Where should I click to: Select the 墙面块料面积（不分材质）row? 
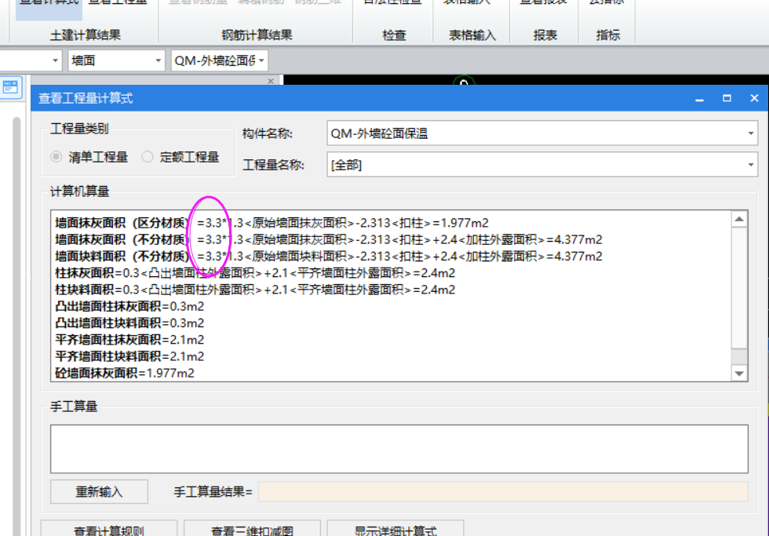tap(329, 257)
